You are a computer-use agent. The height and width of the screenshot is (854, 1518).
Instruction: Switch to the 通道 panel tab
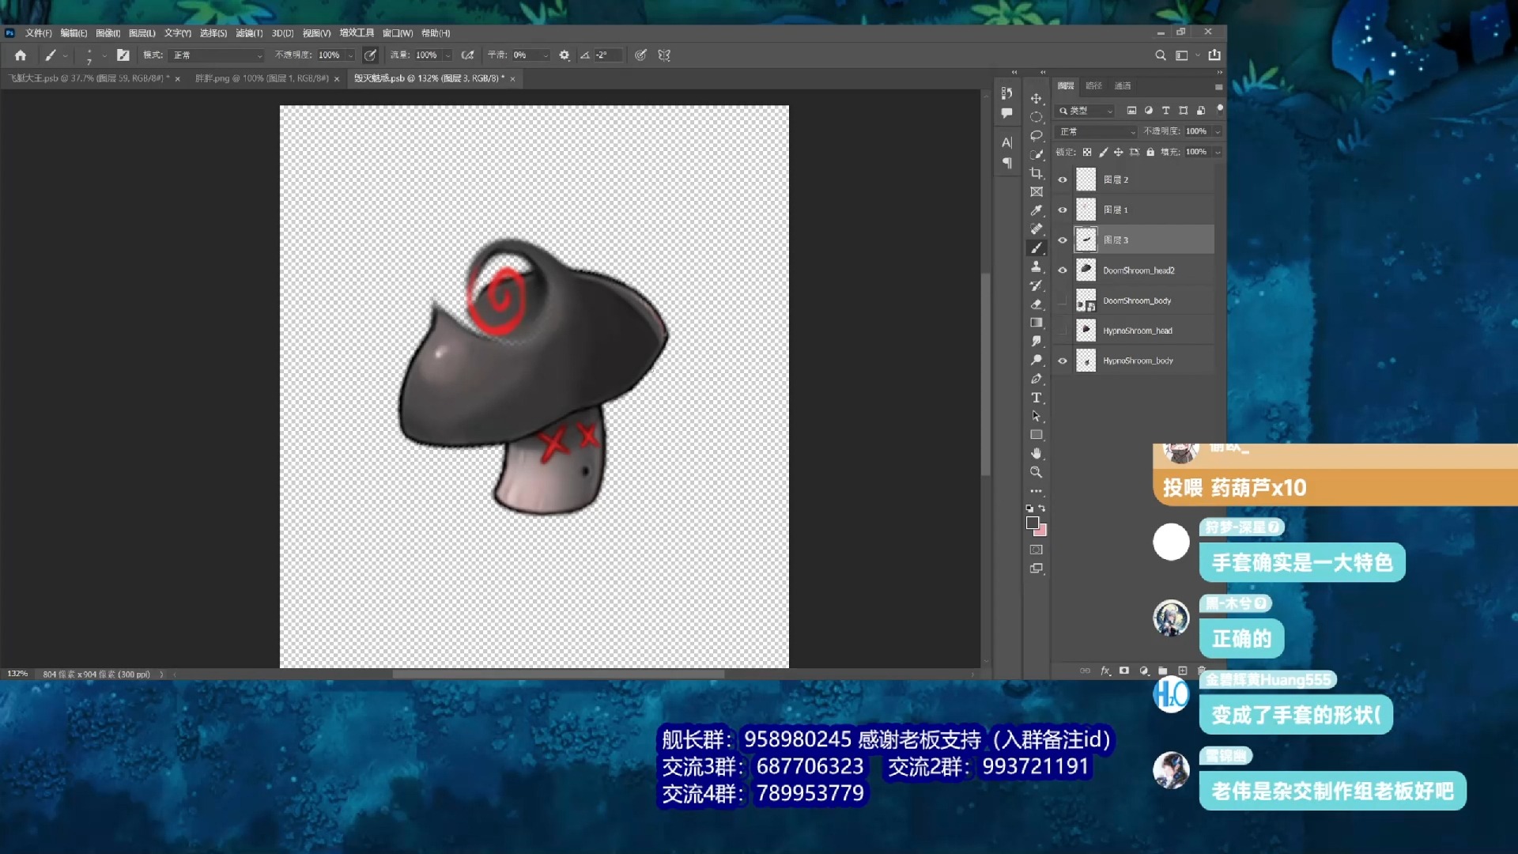pos(1123,85)
